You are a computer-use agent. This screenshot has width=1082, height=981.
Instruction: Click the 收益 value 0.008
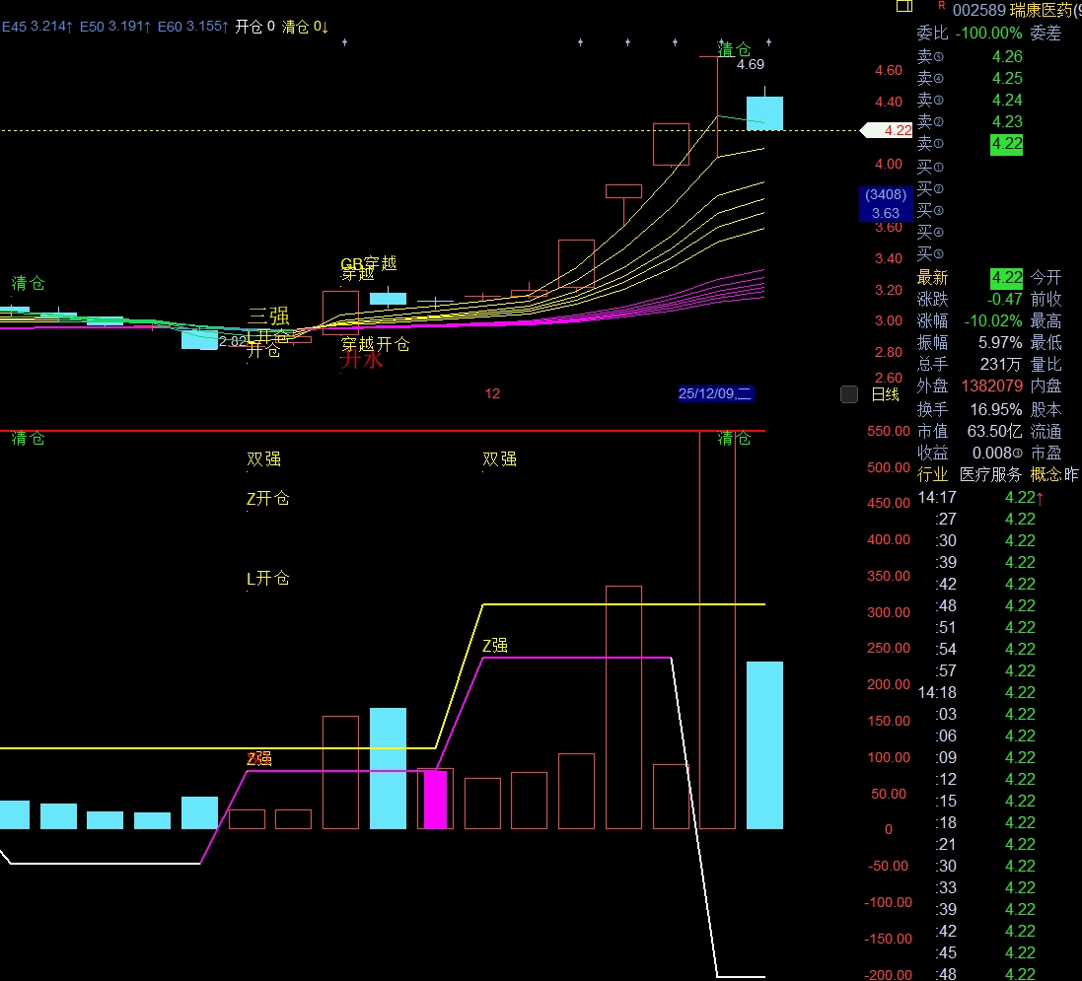[997, 453]
